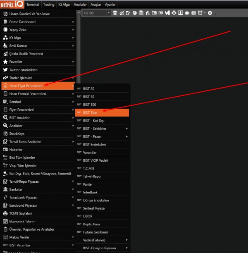
Task: Click the pie chart toolbar icon
Action: pos(135,13)
